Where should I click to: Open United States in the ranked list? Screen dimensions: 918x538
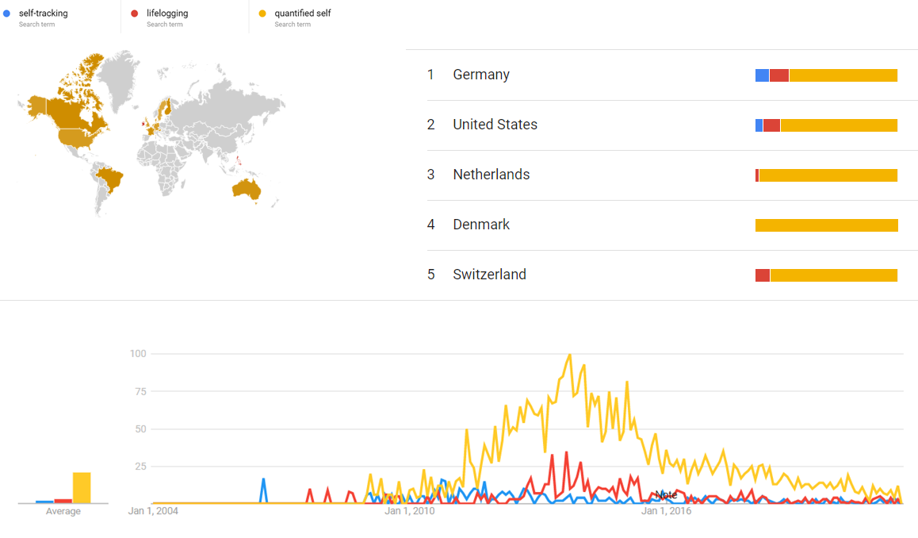point(495,125)
